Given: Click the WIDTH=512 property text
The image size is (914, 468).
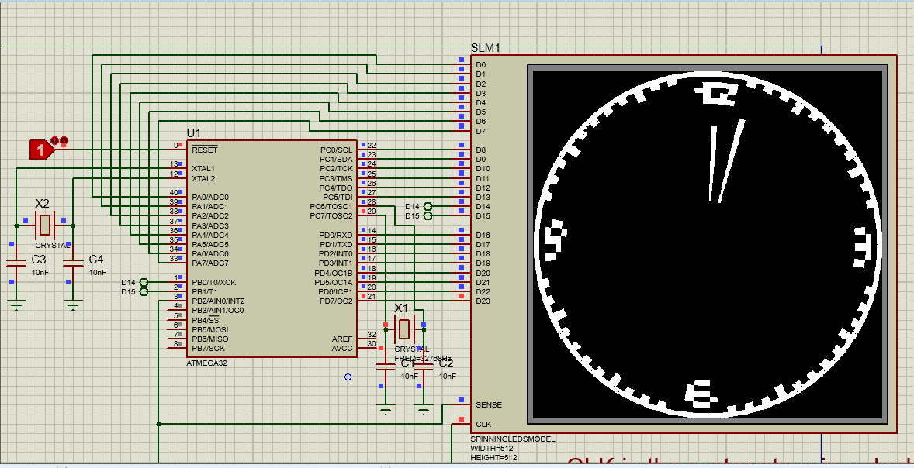Looking at the screenshot, I should [x=493, y=449].
